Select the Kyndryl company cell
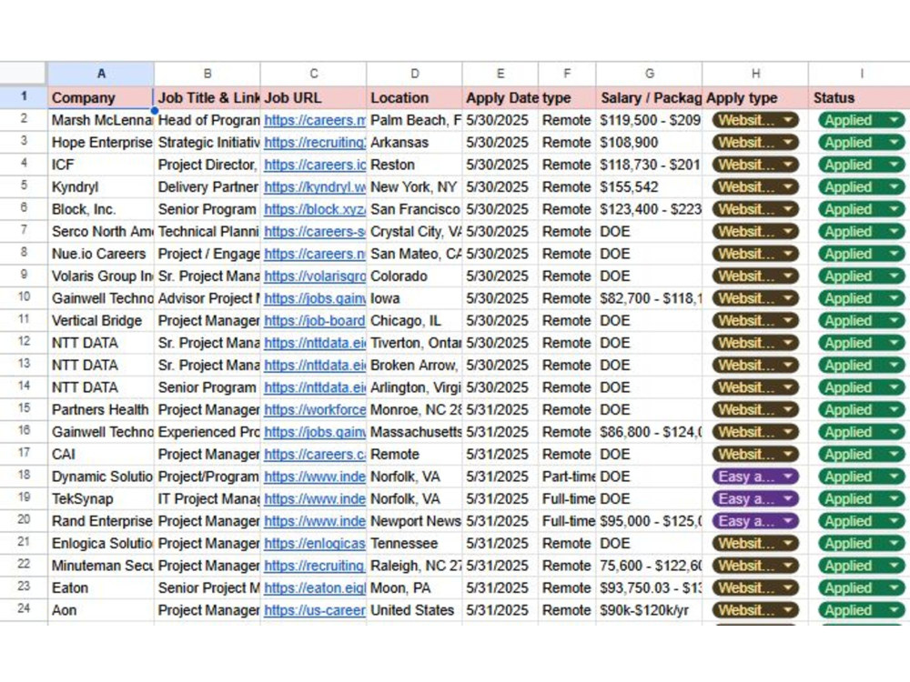This screenshot has width=910, height=682. click(101, 187)
